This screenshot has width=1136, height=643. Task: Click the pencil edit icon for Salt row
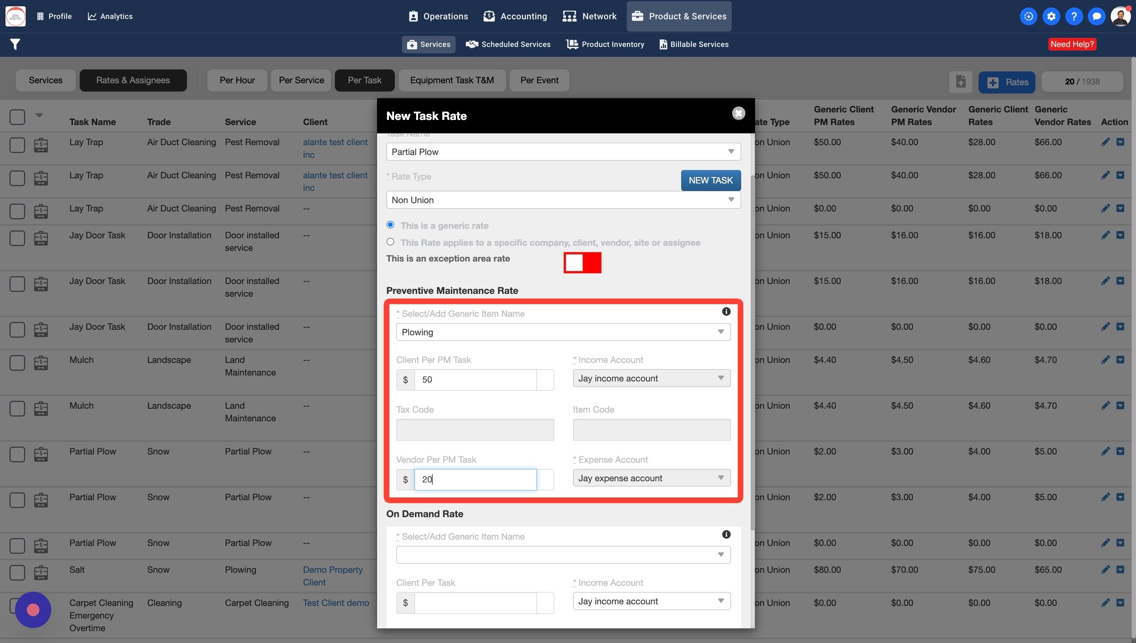pyautogui.click(x=1105, y=569)
